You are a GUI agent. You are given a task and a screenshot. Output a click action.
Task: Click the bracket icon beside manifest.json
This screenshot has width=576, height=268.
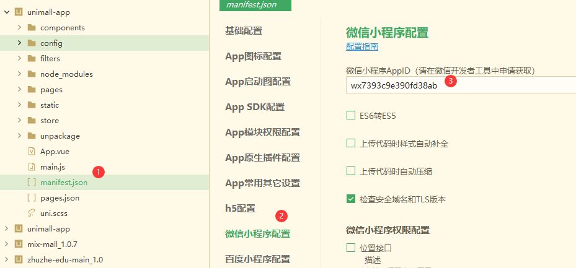point(32,182)
